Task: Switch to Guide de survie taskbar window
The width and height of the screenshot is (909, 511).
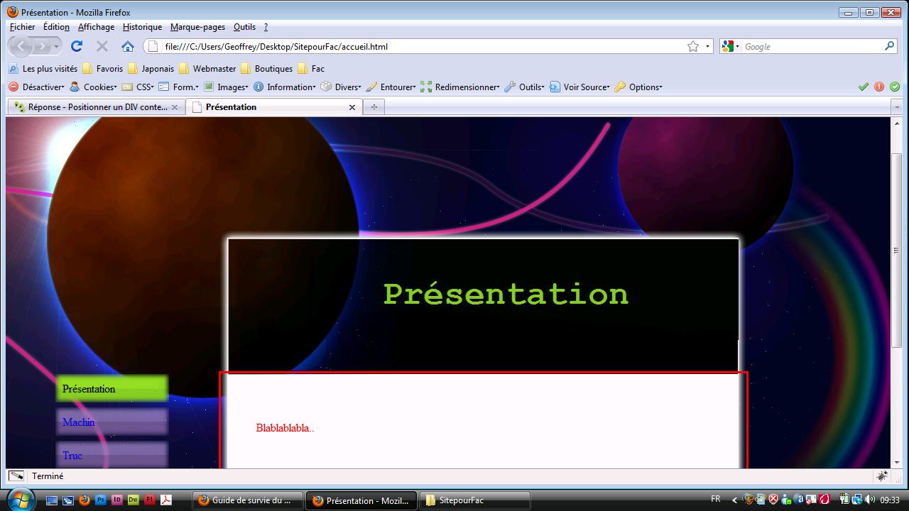Action: (248, 500)
